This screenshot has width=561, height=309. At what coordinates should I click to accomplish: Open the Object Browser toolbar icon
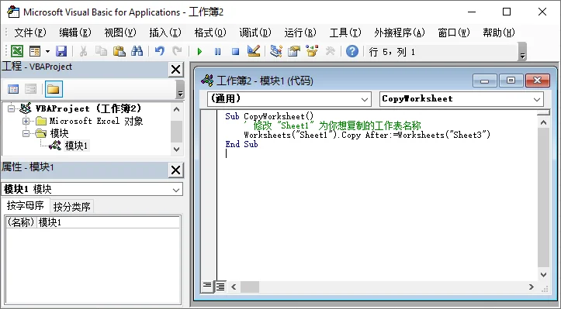pos(312,51)
